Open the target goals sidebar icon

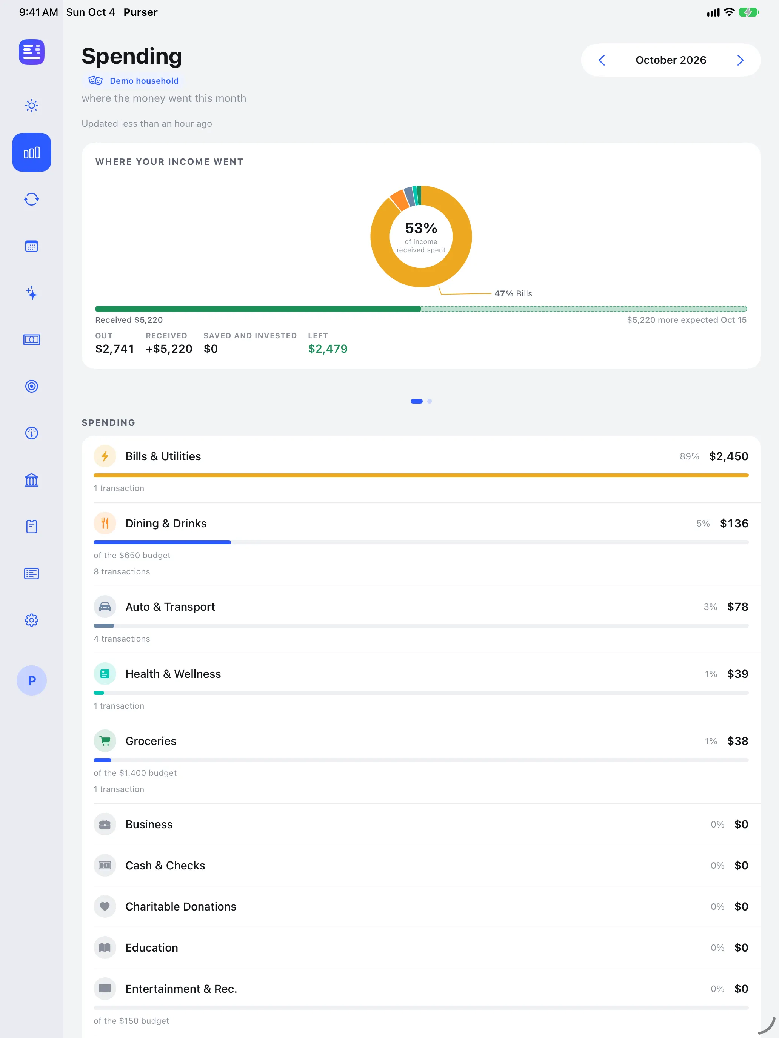pos(31,386)
